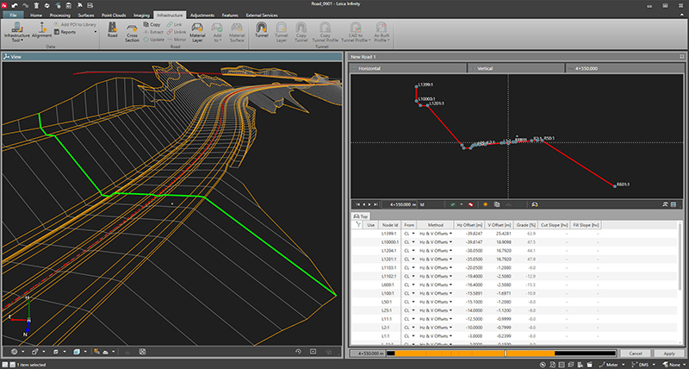Click the orange station slider bar
This screenshot has height=369, width=689.
coord(448,353)
